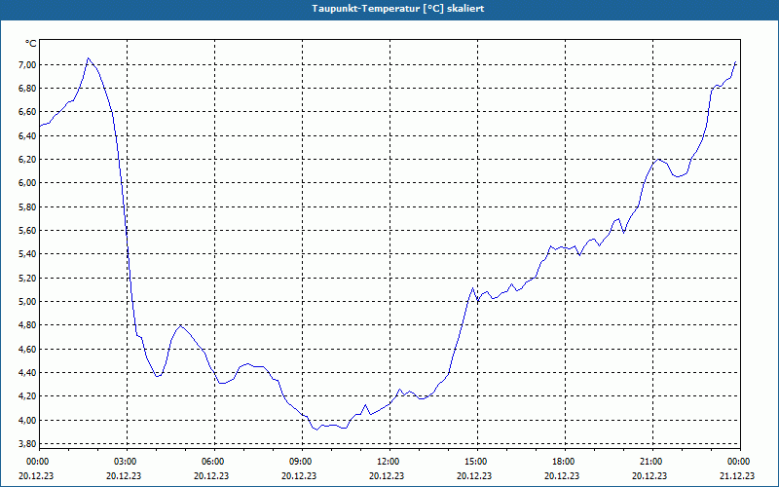The image size is (779, 487).
Task: Select the 20.12.23 date under 09:00
Action: pos(299,475)
